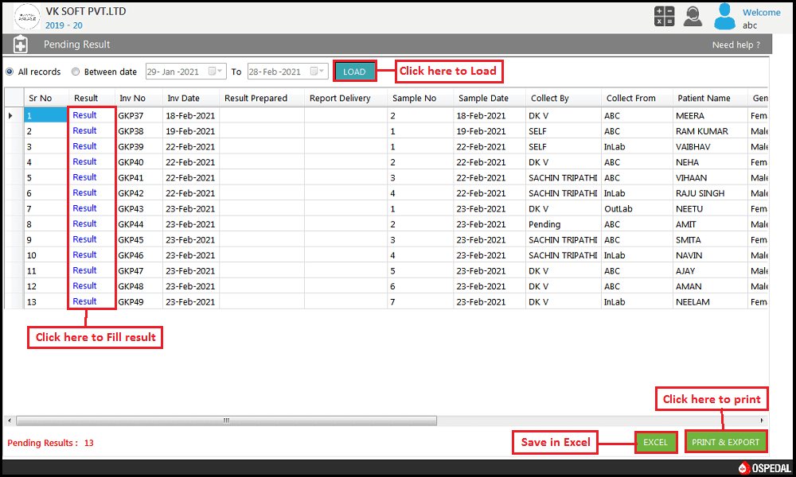Viewport: 796px width, 477px height.
Task: Select patient name VAIBHAV cell
Action: (710, 146)
